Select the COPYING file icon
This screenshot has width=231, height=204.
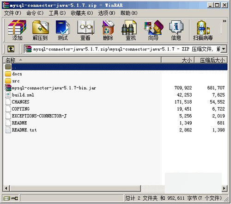point(8,109)
